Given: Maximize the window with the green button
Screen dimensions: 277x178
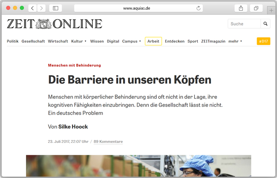Looking at the screenshot, I should point(22,8).
